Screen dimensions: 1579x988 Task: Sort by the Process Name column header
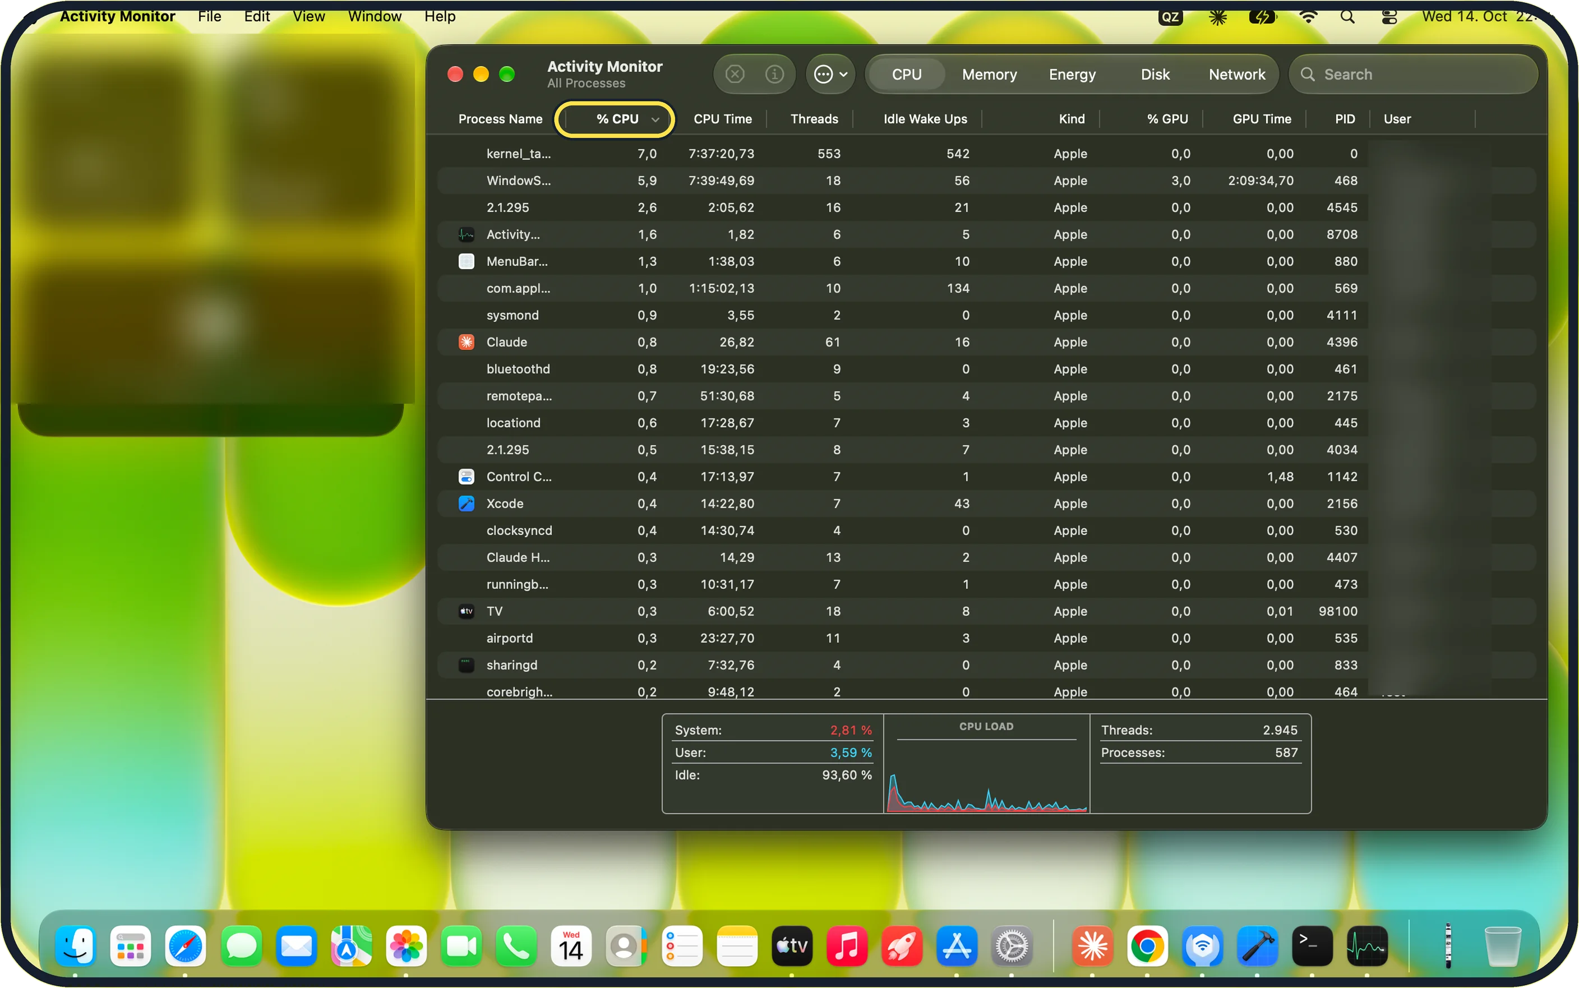click(x=500, y=119)
